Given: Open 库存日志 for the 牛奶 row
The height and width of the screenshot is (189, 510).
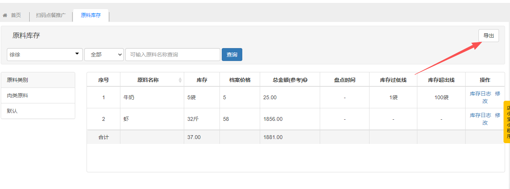Looking at the screenshot, I should (480, 94).
